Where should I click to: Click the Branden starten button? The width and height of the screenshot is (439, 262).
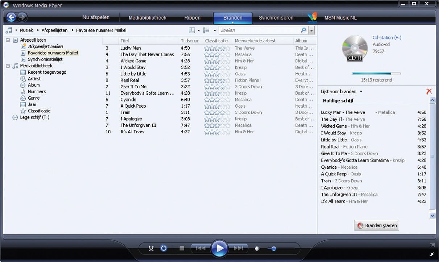pyautogui.click(x=377, y=225)
